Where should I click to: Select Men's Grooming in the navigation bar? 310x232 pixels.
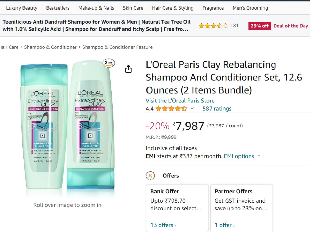coord(250,8)
